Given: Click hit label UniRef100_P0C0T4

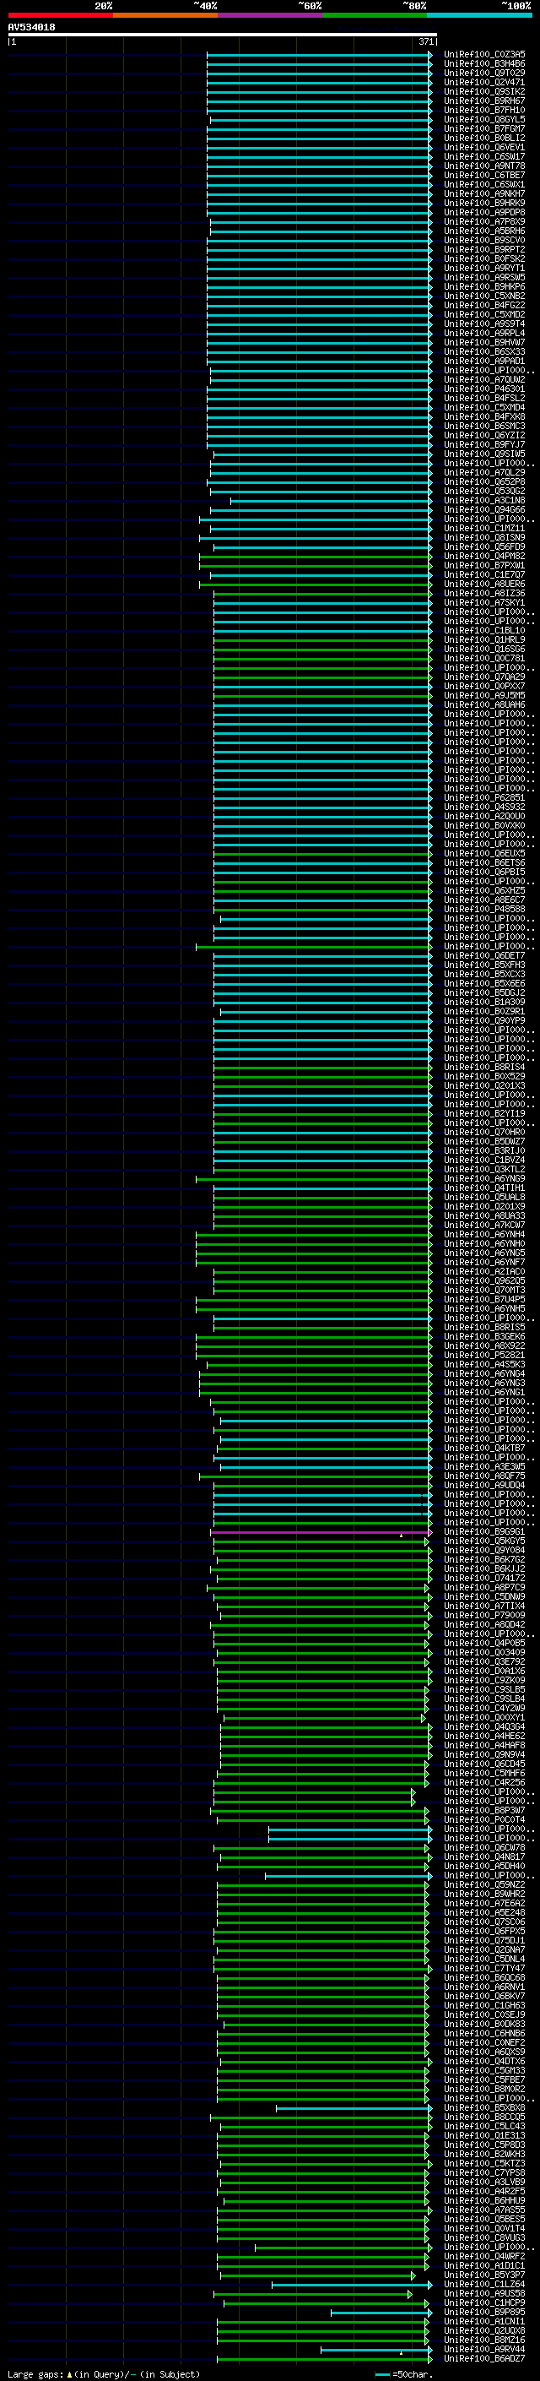Looking at the screenshot, I should [x=484, y=1820].
